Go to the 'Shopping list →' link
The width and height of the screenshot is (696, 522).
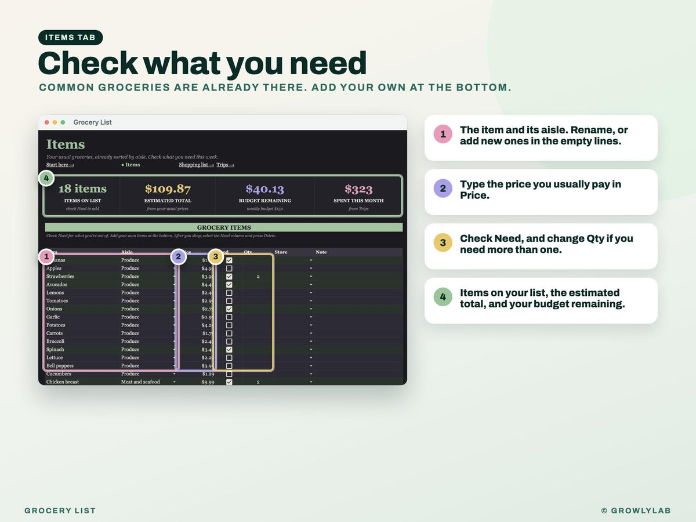[x=196, y=165]
